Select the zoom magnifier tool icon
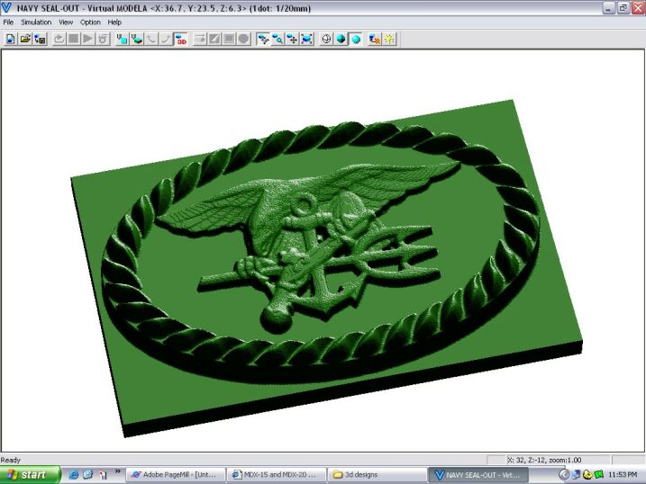646x484 pixels. point(278,39)
